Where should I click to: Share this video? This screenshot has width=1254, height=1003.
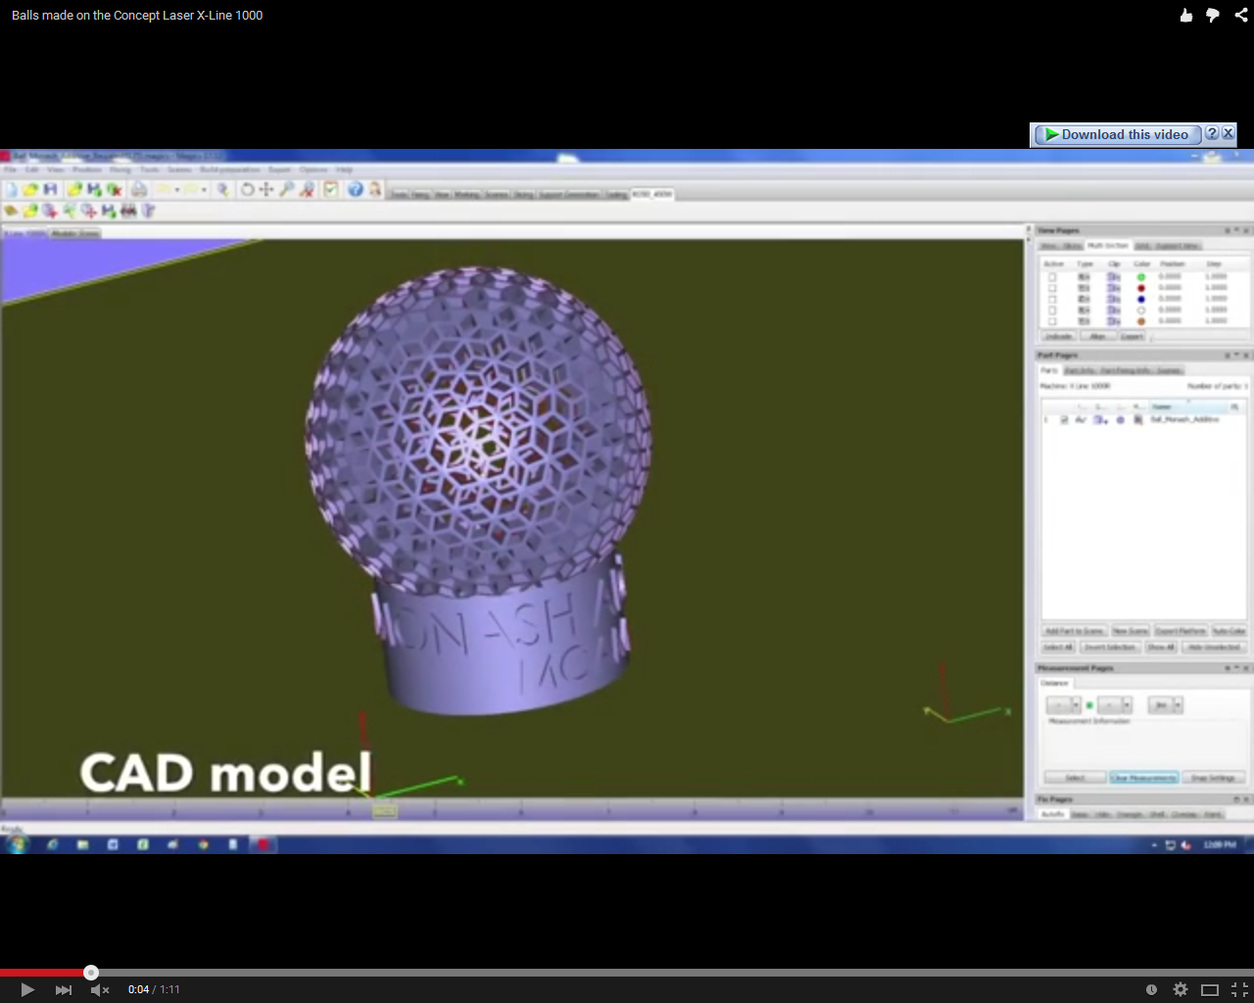(1241, 15)
